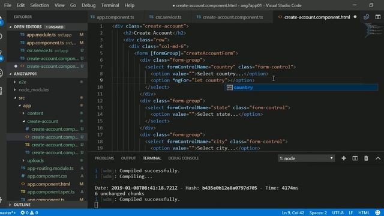
Task: Switch to DEBUG CONSOLE panel tab
Action: 184,158
